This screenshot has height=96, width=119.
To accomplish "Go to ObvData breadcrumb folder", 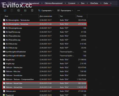I will 94,3.
